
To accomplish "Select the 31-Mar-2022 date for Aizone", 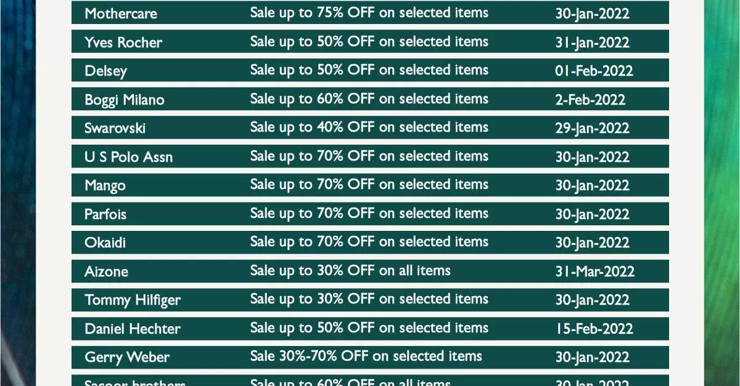I will click(594, 271).
